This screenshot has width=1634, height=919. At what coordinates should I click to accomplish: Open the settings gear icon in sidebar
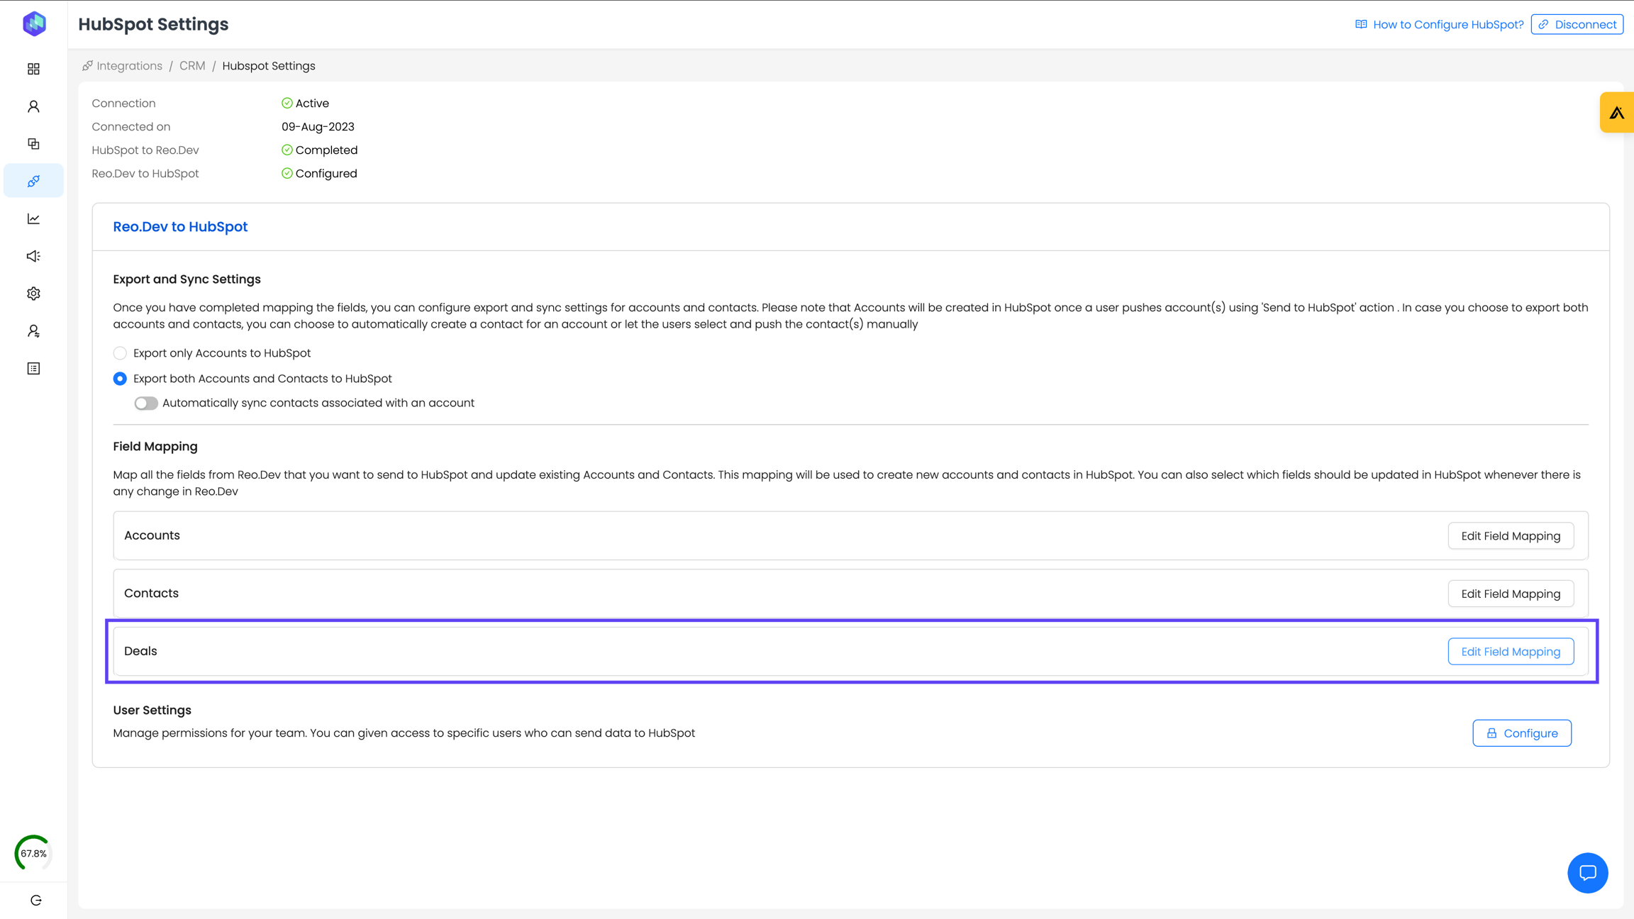tap(33, 294)
